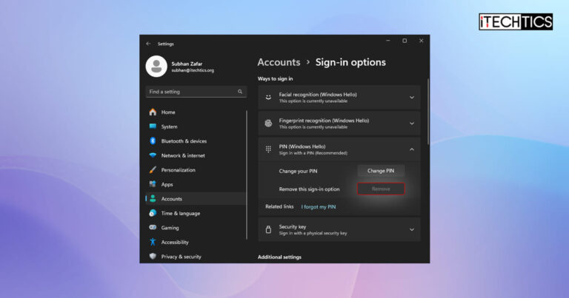Open Home settings page
Viewport: 569px width, 298px height.
[x=196, y=112]
